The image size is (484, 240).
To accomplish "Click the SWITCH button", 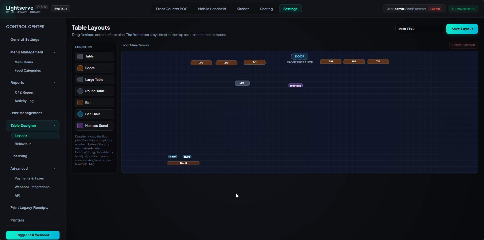I will click(61, 9).
